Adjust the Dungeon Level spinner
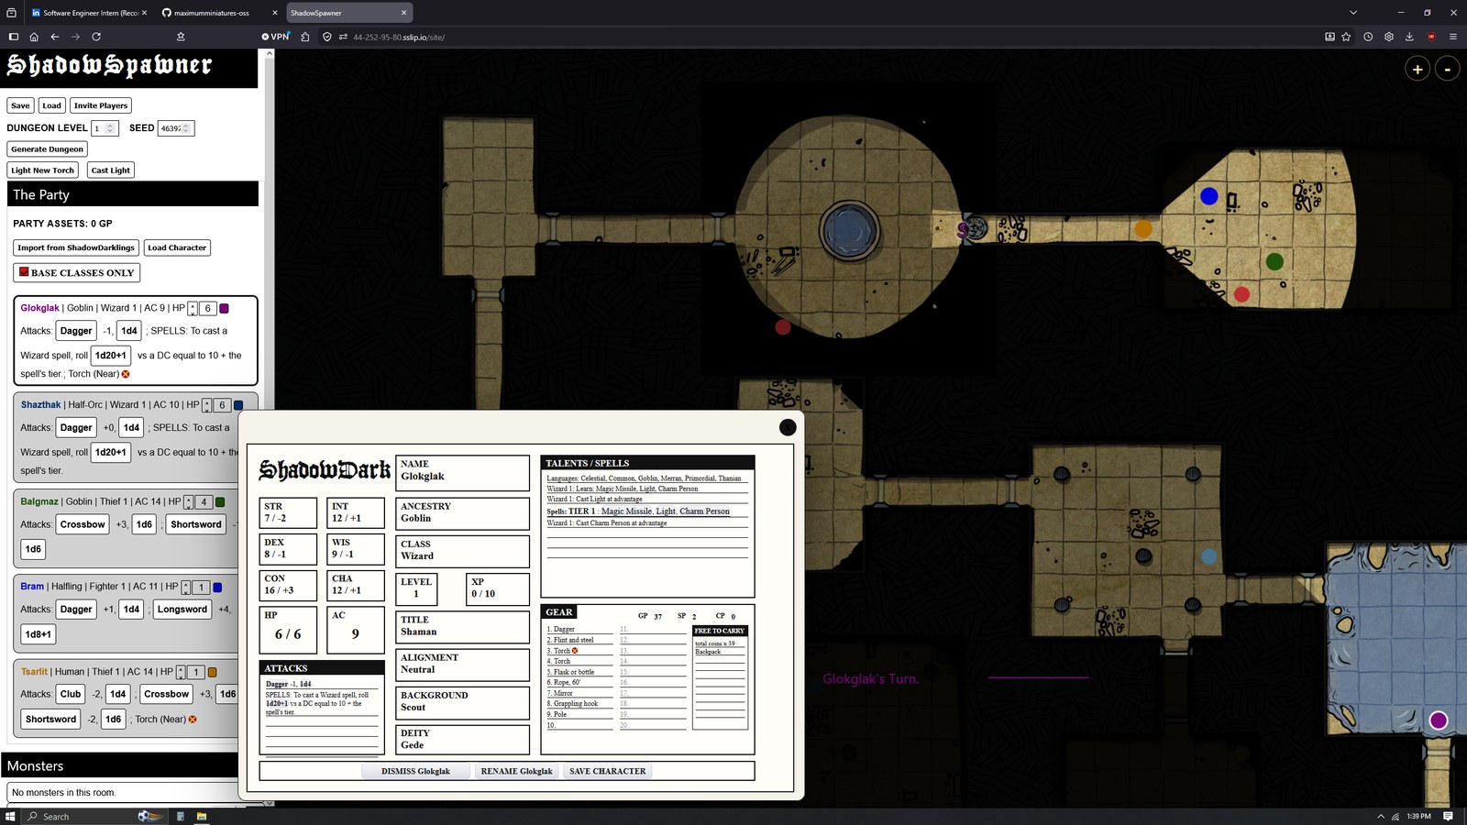 pos(110,128)
